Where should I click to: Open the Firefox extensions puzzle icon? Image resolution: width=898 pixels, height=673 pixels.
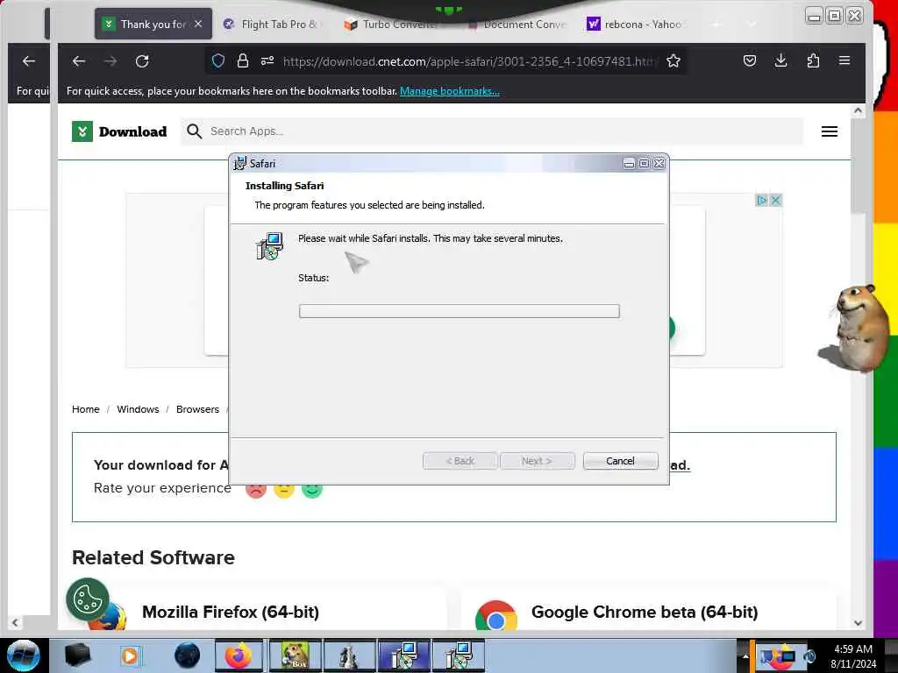pos(813,60)
